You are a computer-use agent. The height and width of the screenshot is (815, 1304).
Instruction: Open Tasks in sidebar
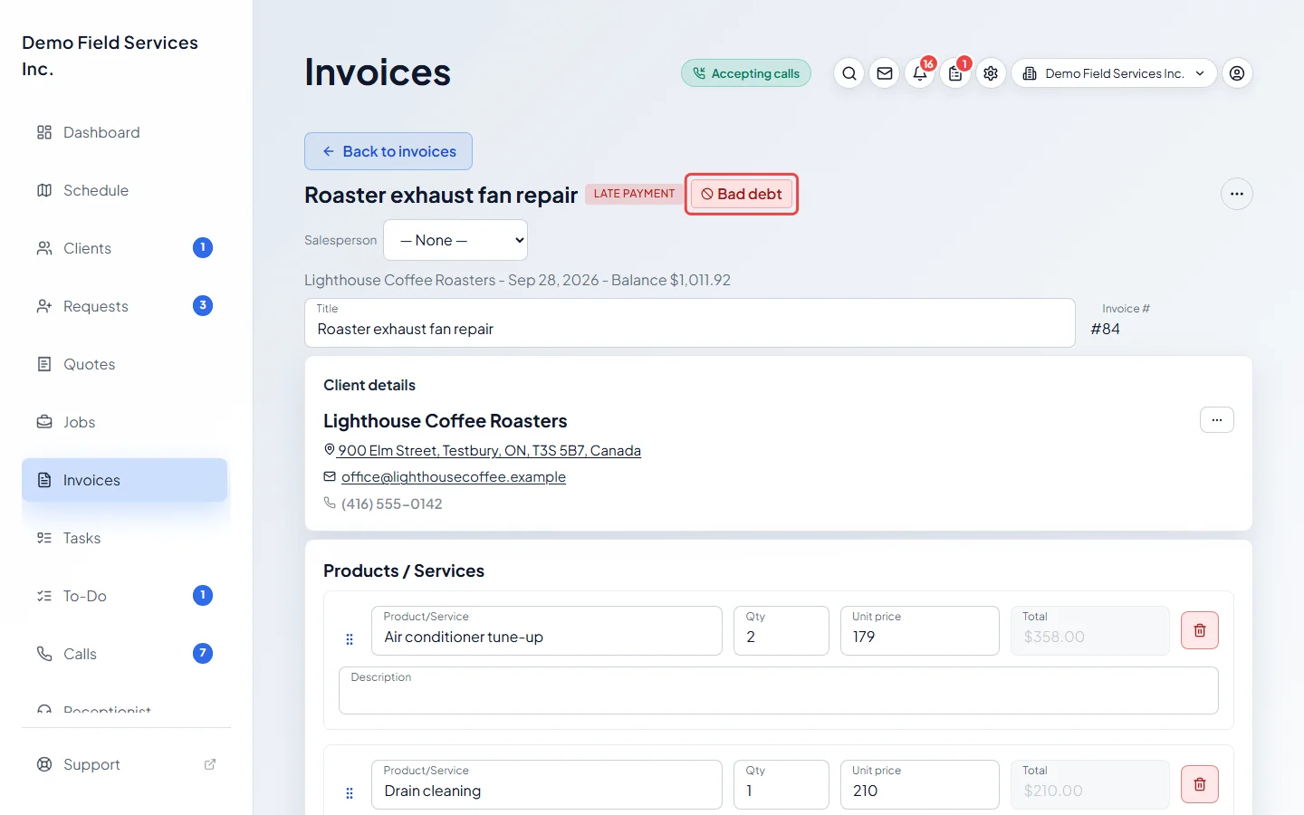point(125,538)
